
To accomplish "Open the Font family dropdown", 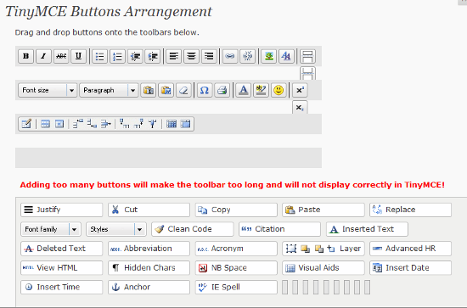I will pos(51,229).
